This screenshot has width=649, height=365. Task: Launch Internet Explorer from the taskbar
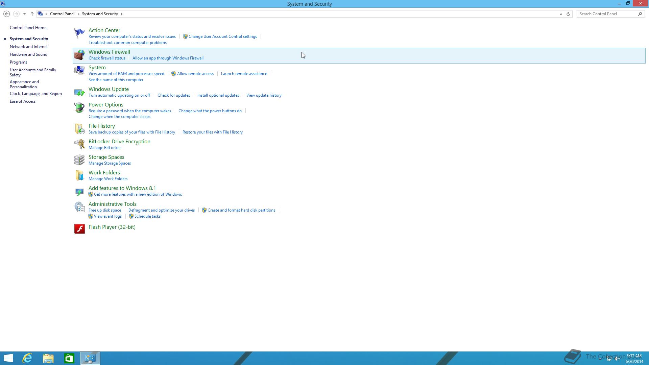point(27,358)
